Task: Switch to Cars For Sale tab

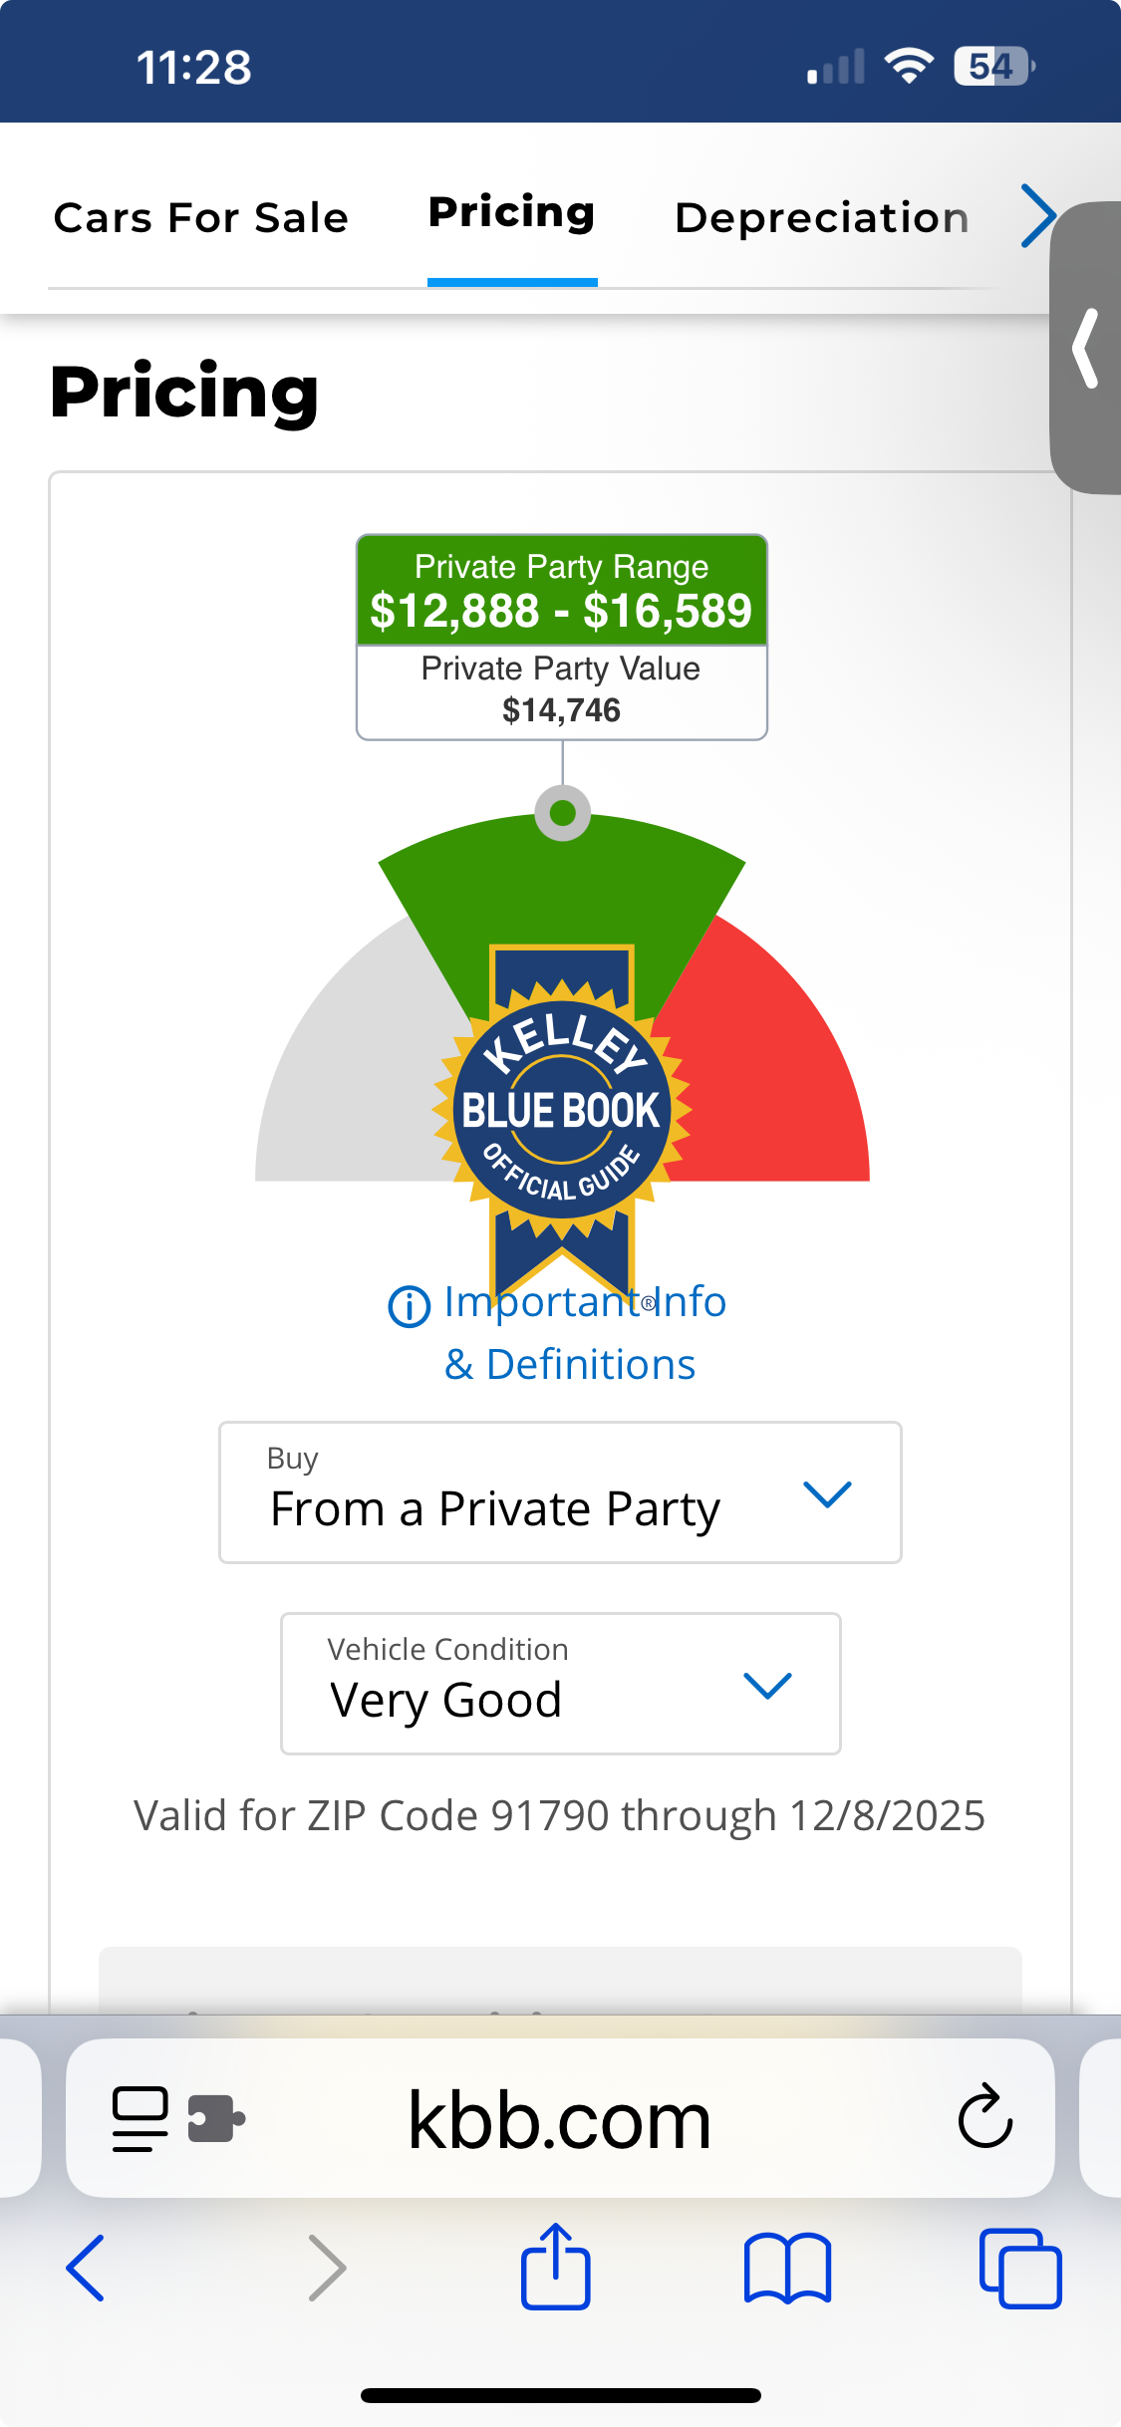Action: (201, 218)
